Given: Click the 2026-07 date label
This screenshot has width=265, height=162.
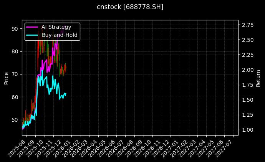Looking at the screenshot, I should pos(116,147).
